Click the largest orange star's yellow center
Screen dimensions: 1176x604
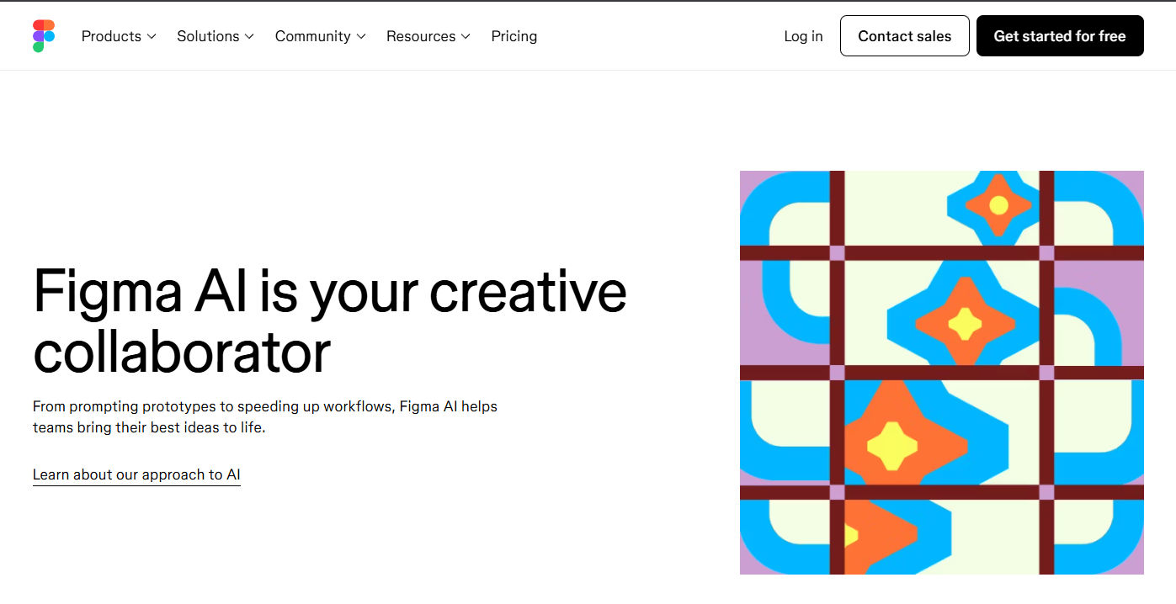[x=891, y=445]
